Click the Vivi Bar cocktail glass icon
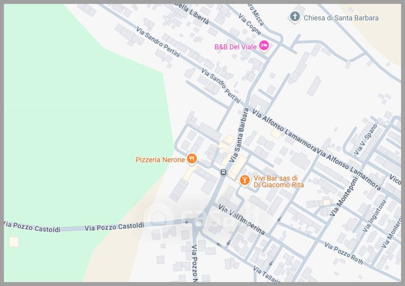 244,180
